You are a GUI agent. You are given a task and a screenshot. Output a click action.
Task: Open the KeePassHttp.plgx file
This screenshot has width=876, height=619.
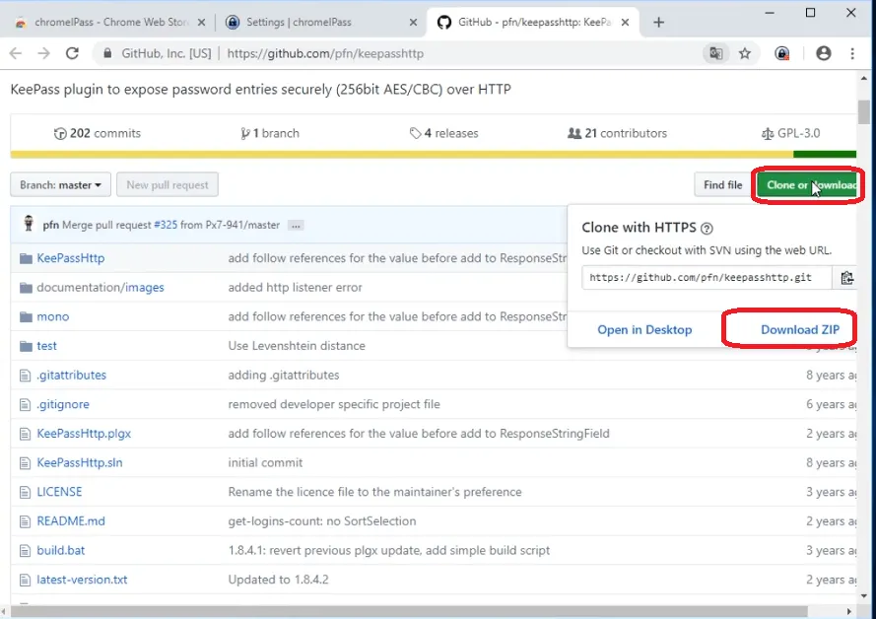[84, 434]
